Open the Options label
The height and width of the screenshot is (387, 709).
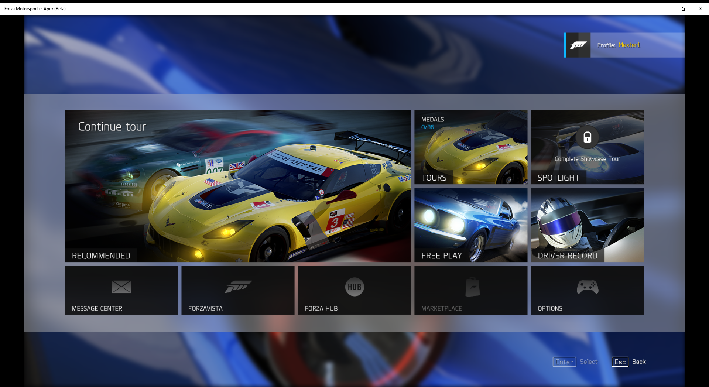click(x=550, y=308)
